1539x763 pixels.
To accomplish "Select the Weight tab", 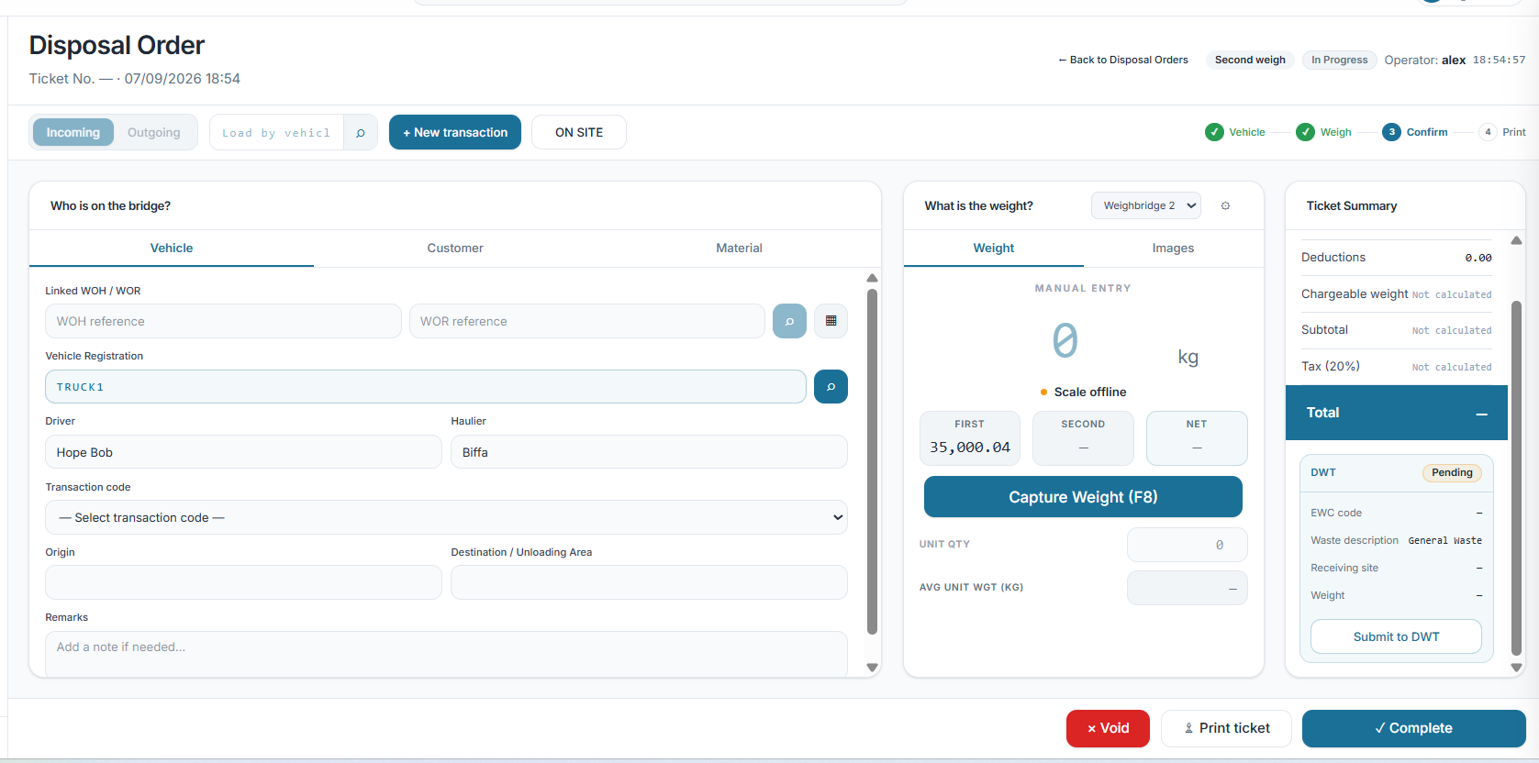I will point(994,248).
